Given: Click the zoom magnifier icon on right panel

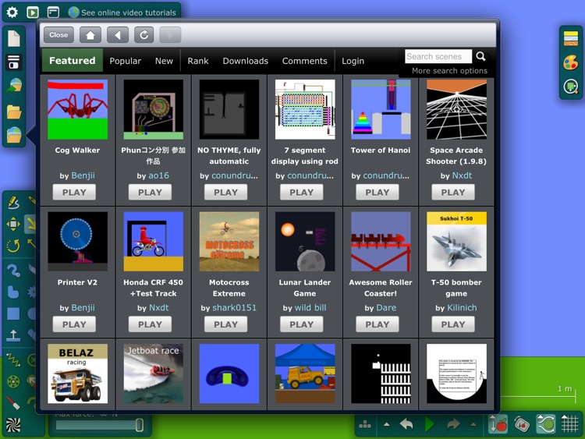Looking at the screenshot, I should [571, 86].
